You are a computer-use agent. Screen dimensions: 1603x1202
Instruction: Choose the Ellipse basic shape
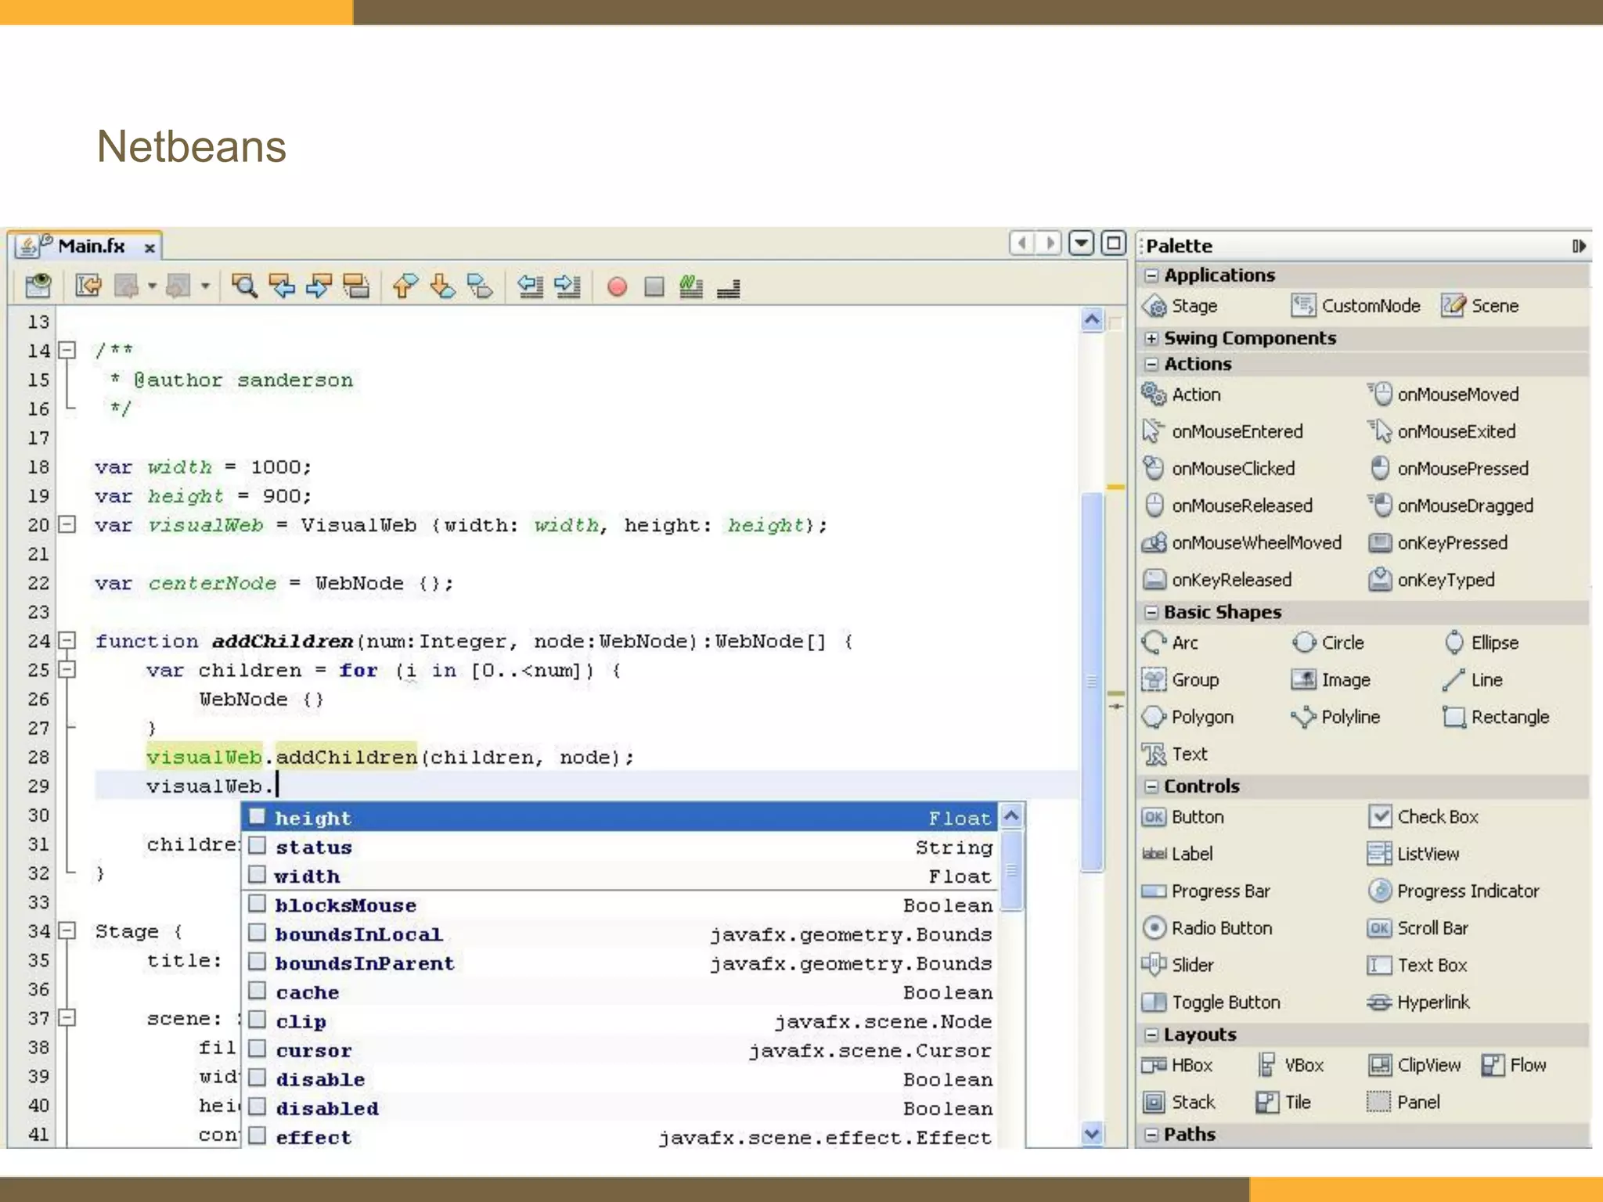point(1480,642)
